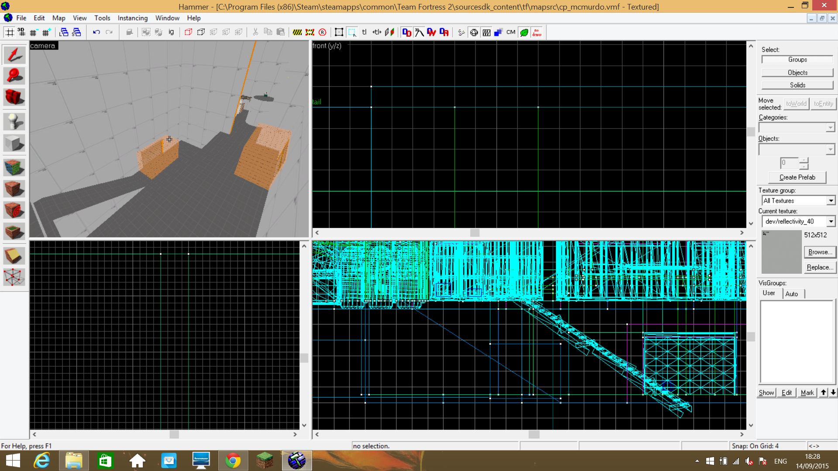This screenshot has width=838, height=471.
Task: Click the Hide Selected Objects icon
Action: pyautogui.click(x=188, y=32)
